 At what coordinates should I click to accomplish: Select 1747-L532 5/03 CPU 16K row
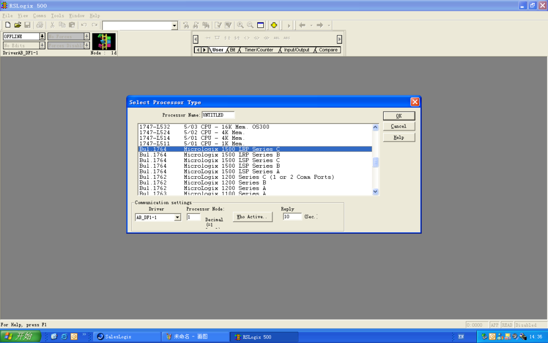click(255, 127)
